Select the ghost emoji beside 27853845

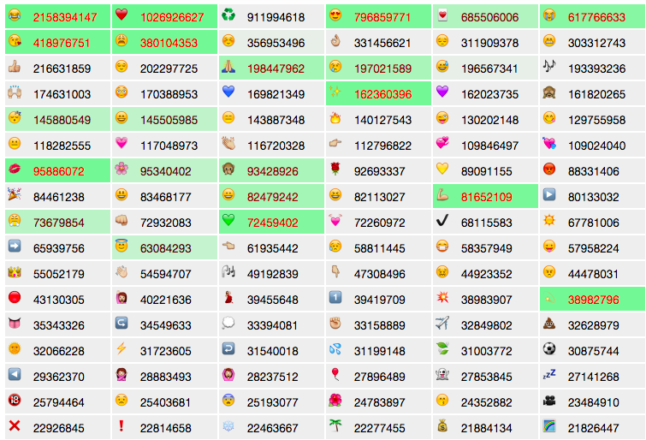tap(442, 374)
